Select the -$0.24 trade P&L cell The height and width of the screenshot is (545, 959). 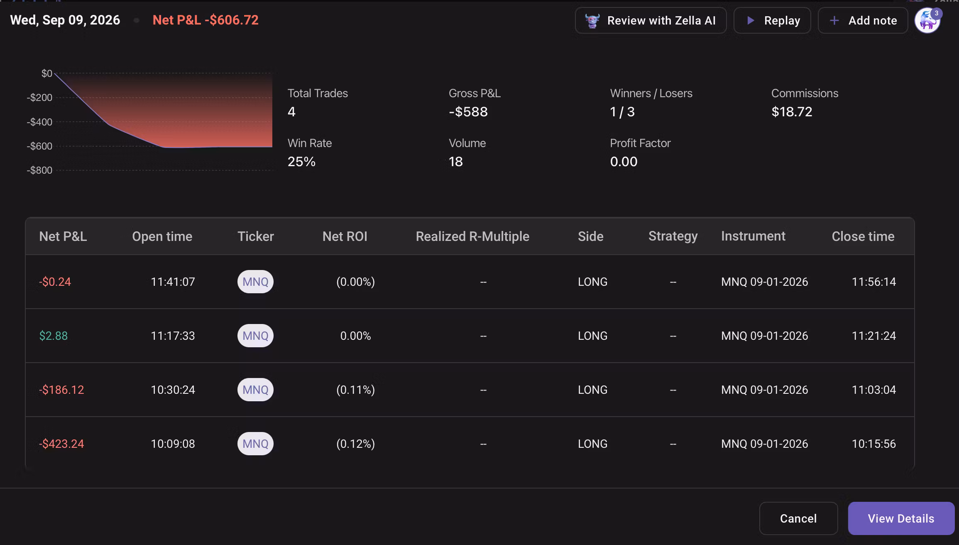point(55,282)
